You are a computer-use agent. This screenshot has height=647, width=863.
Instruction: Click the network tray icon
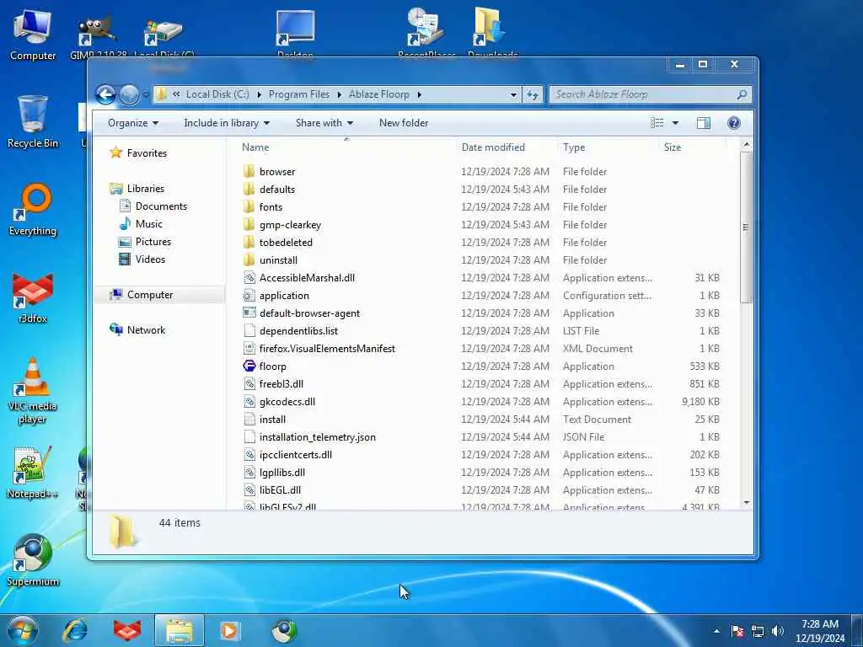(x=758, y=631)
